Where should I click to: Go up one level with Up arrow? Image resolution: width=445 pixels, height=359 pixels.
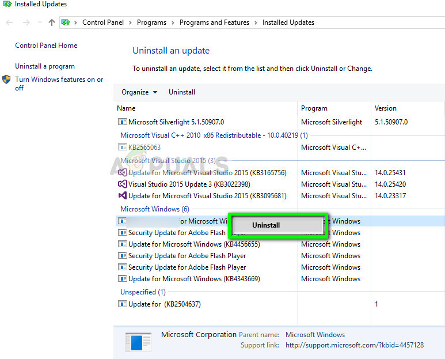52,22
